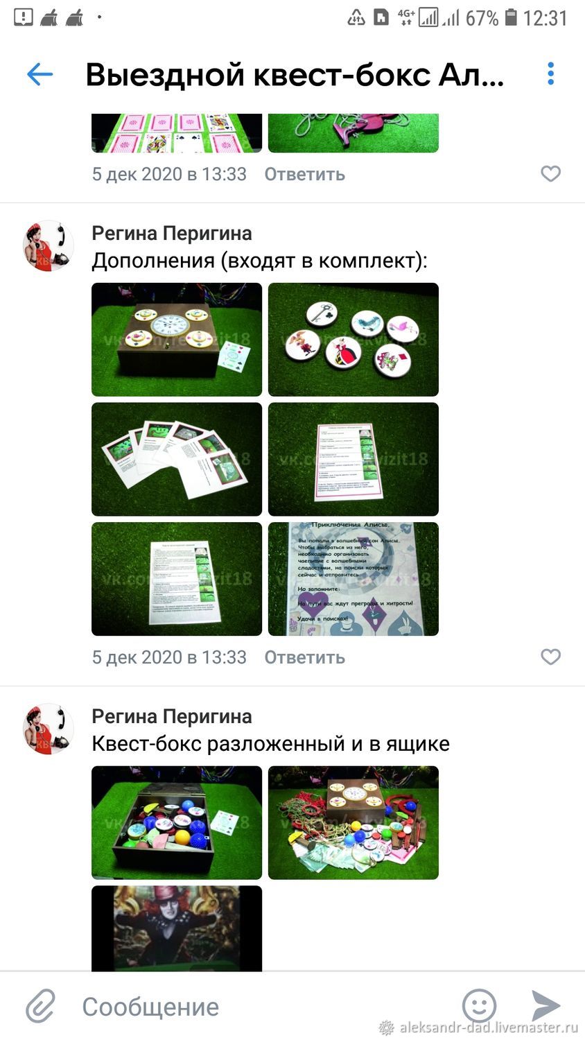Open the Mad Hatter image thumbnail
Viewport: 585px width, 1040px height.
pyautogui.click(x=177, y=928)
